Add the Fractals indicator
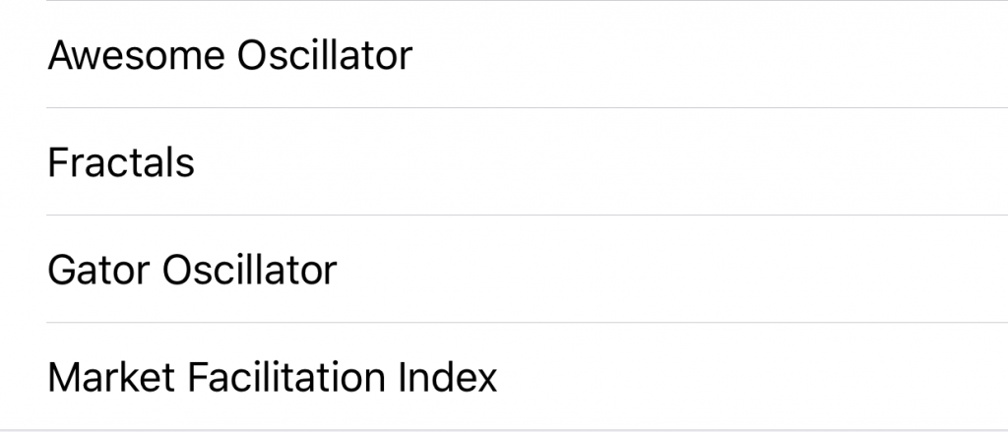 coord(504,161)
